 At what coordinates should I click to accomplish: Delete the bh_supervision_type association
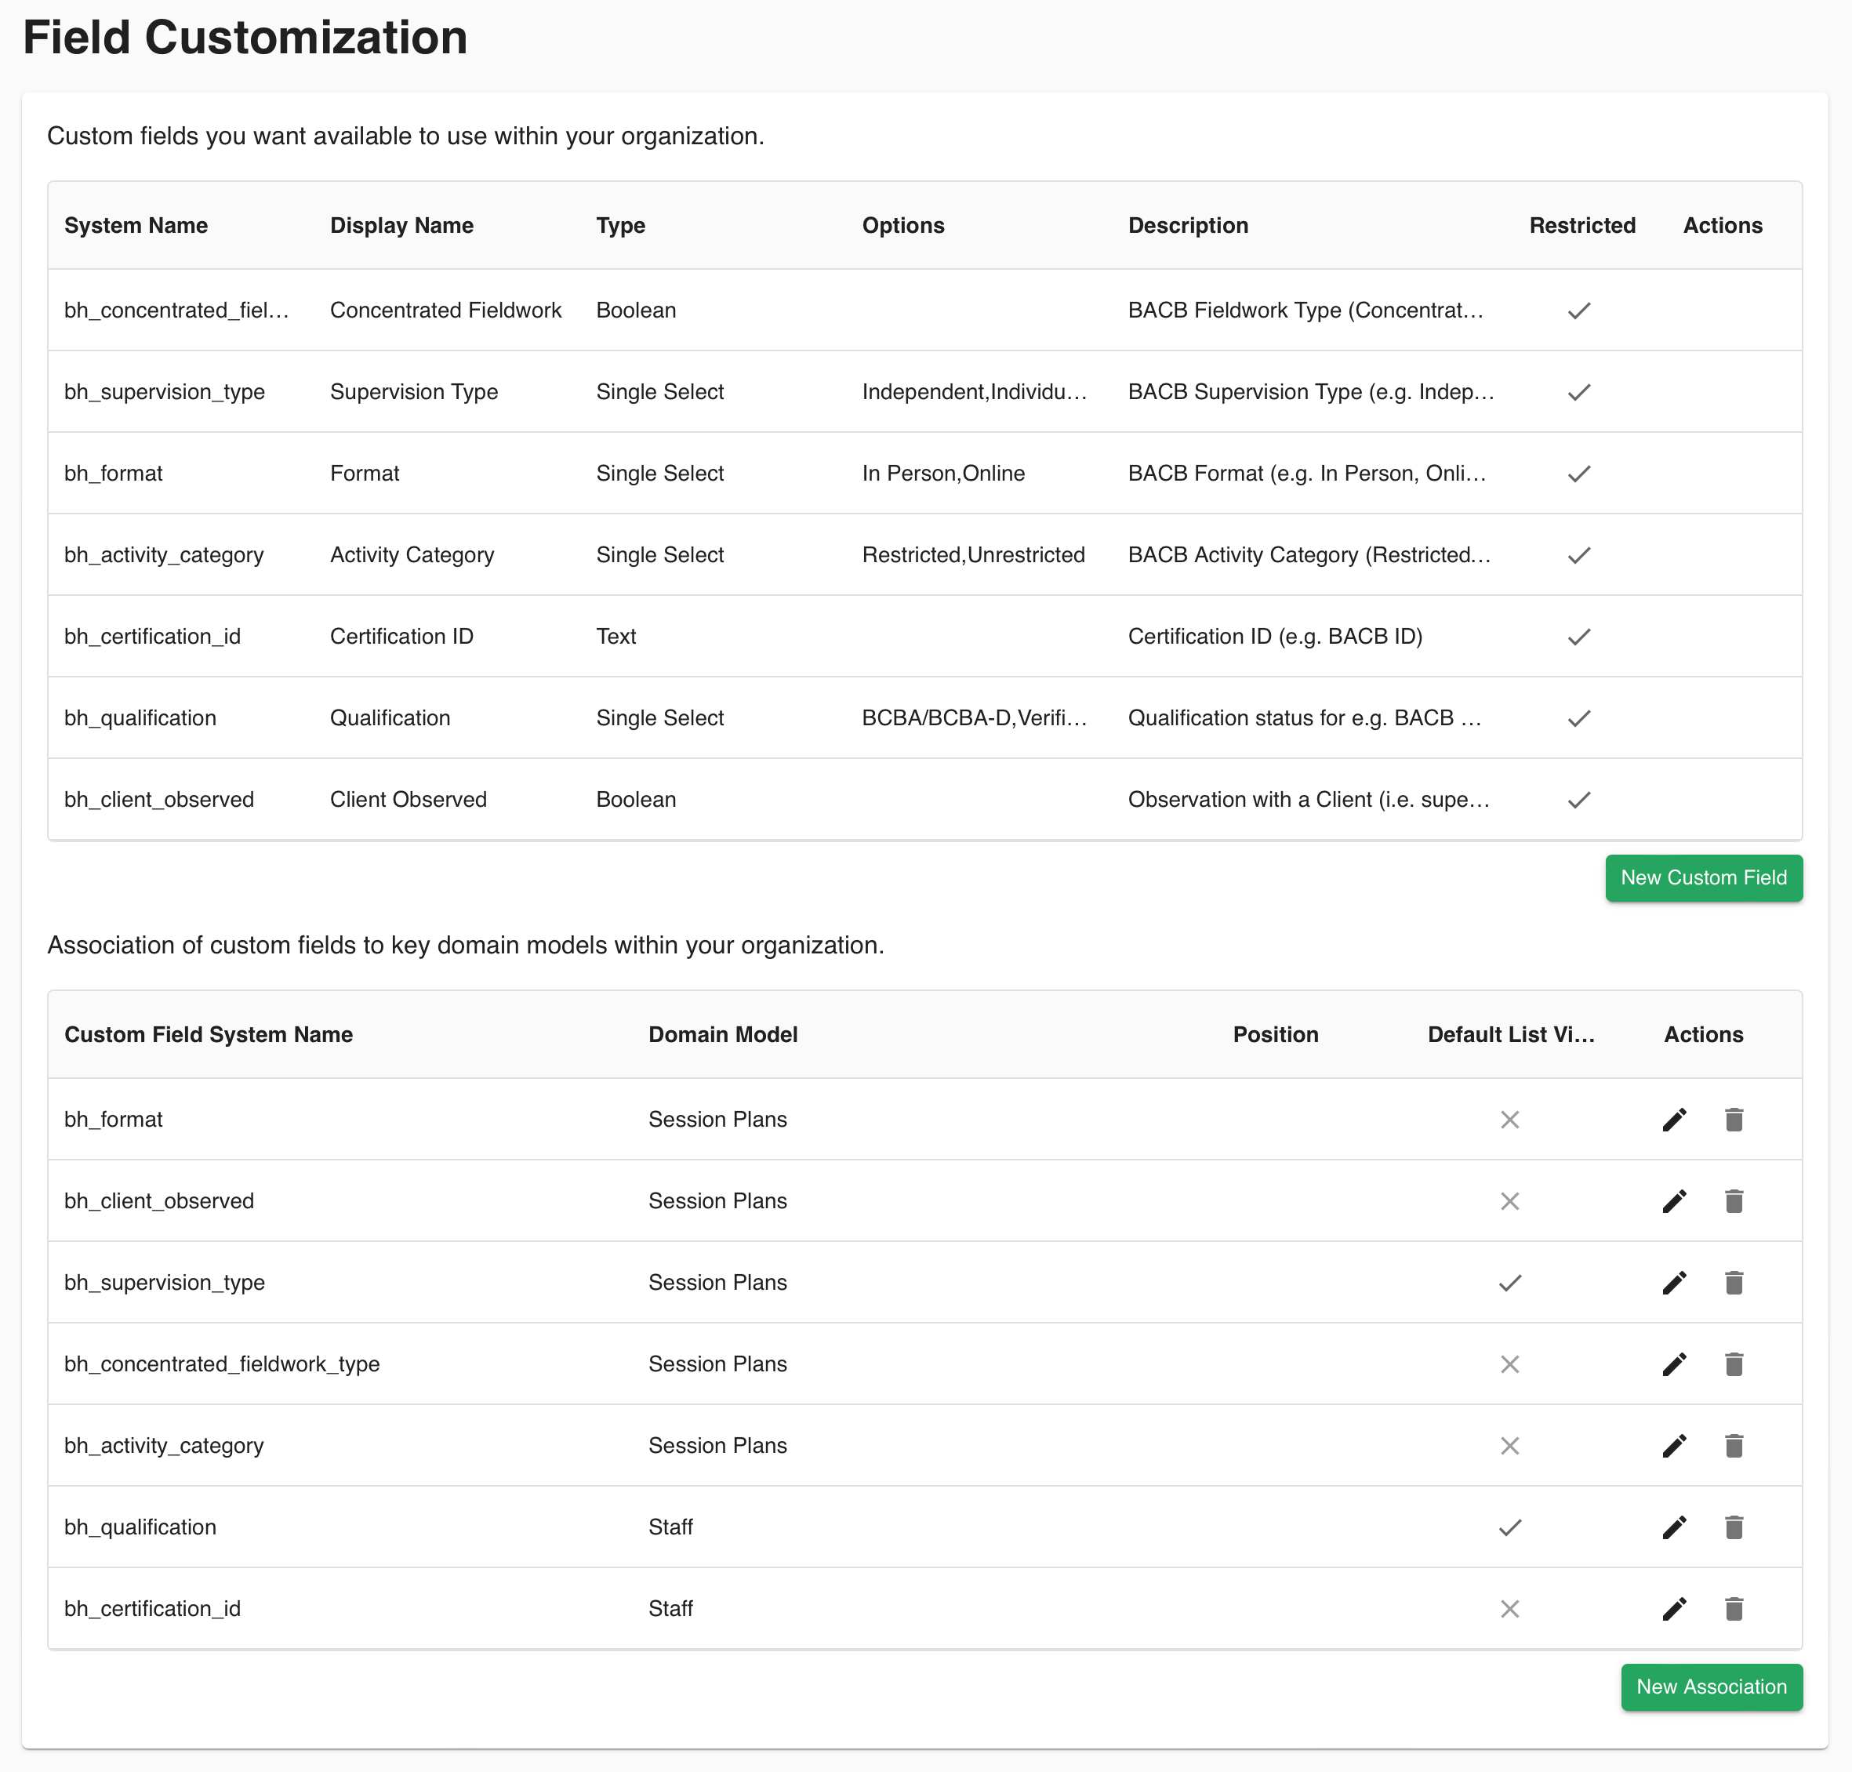click(1733, 1282)
